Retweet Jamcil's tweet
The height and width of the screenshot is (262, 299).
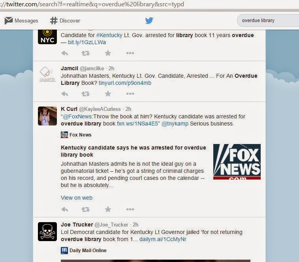click(85, 94)
